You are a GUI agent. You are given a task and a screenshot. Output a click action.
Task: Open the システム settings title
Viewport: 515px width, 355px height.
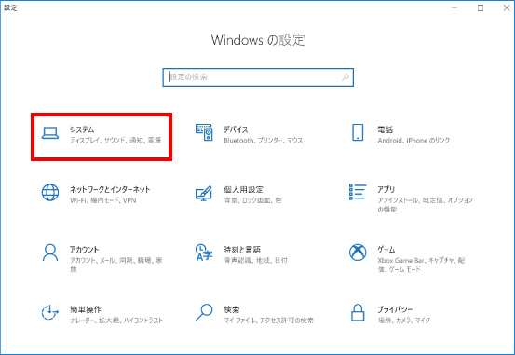pos(82,130)
